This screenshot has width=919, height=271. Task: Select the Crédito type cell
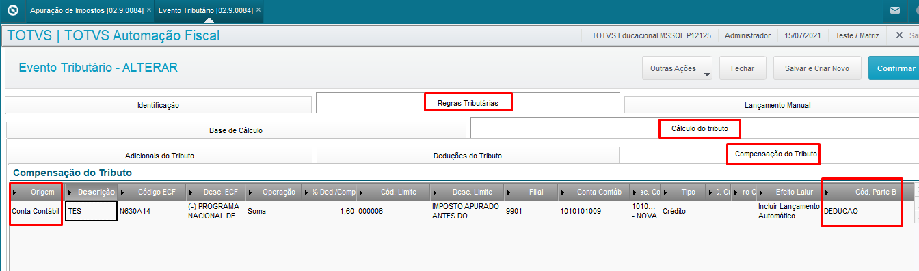click(684, 211)
